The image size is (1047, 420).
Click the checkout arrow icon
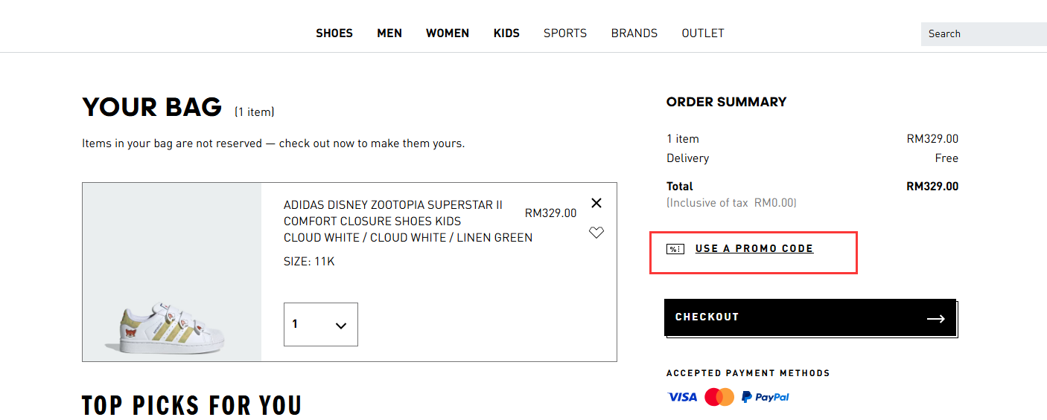[x=935, y=319]
